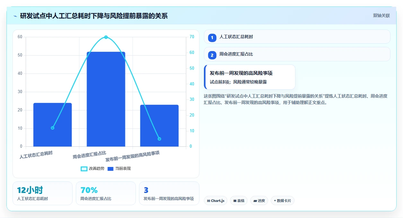This screenshot has height=218, width=403.
Task: Click the x-axis label 发布前一周发现的高风险事项
Action: [x=133, y=156]
